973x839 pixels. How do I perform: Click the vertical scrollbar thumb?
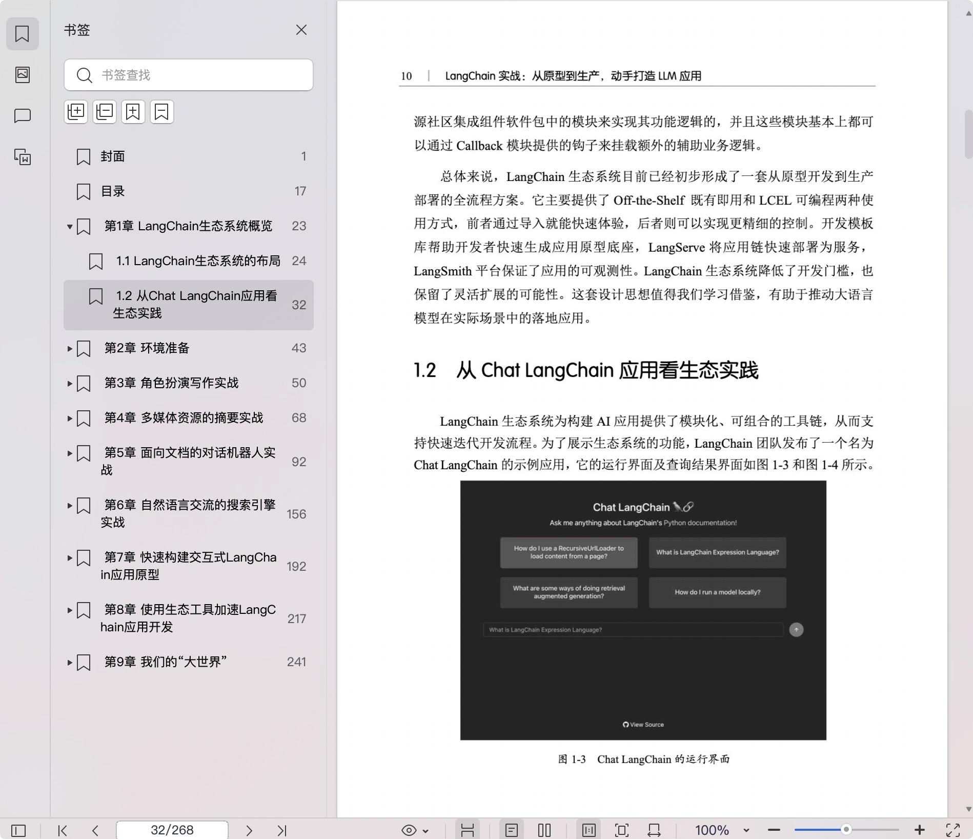click(x=968, y=134)
